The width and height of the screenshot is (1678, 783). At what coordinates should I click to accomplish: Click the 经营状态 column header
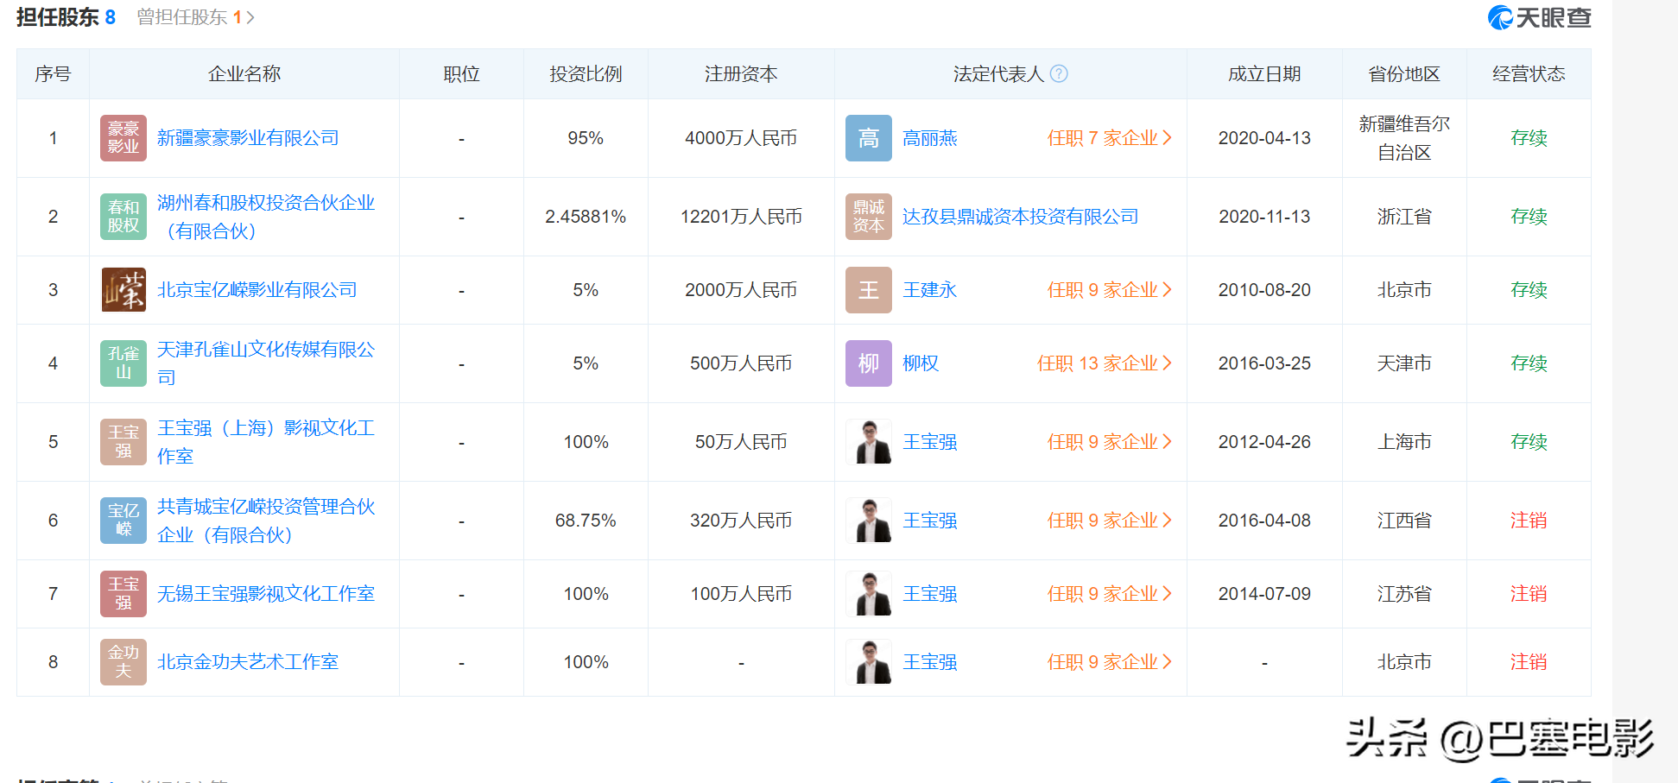coord(1529,74)
